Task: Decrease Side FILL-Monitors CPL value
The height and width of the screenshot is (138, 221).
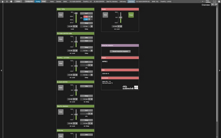Action: (89, 114)
